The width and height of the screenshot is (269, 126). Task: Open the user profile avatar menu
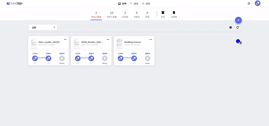click(x=258, y=3)
